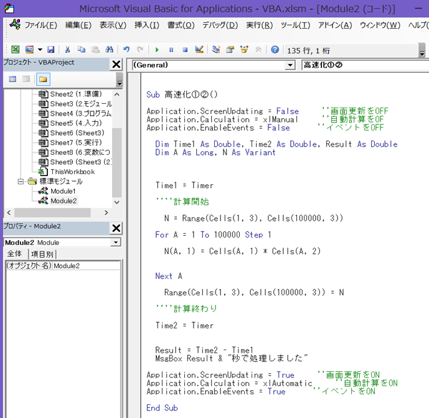Open the デバッグ(D) menu

220,25
